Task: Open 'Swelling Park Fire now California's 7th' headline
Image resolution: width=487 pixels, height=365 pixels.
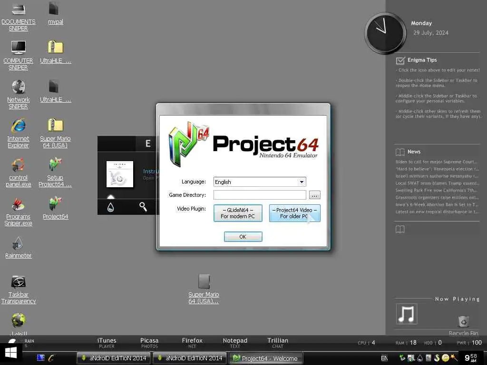Action: 437,190
